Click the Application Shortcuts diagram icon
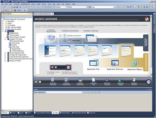Viewport: 156px width, 118px height. click(115, 63)
